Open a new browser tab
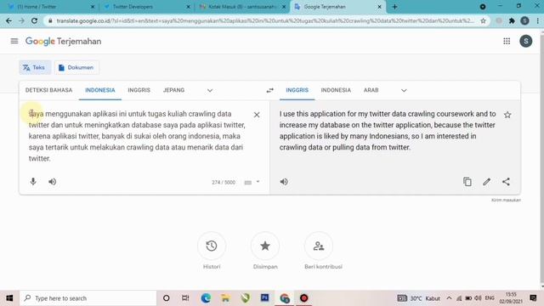Viewport: 544px width, 306px height. 394,7
